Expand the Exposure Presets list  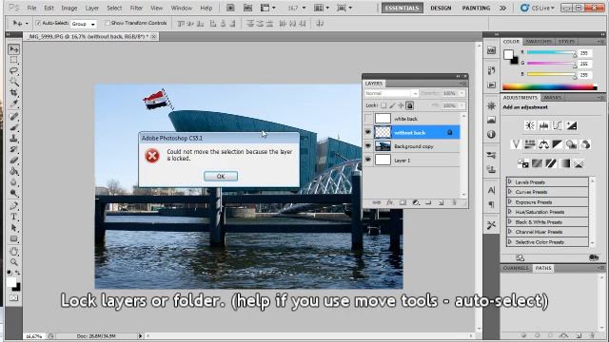[x=510, y=201]
